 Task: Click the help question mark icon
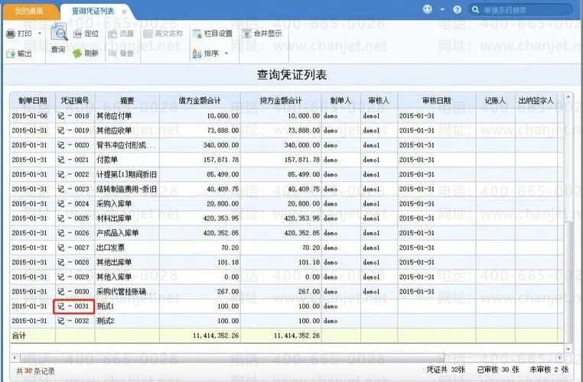click(458, 10)
